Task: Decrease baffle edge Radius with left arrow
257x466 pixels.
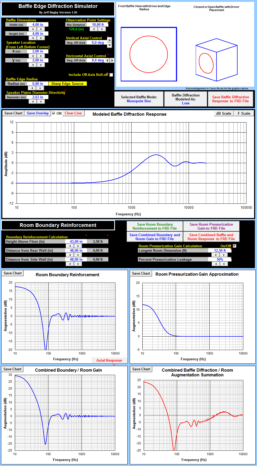Action: pyautogui.click(x=32, y=88)
